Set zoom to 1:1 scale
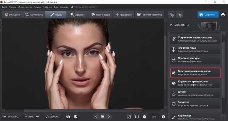 coord(137,117)
